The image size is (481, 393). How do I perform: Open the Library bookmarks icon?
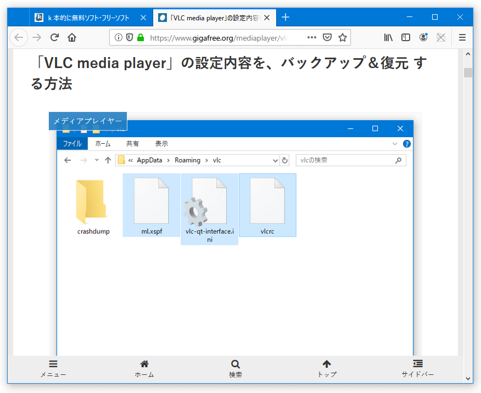tap(388, 37)
